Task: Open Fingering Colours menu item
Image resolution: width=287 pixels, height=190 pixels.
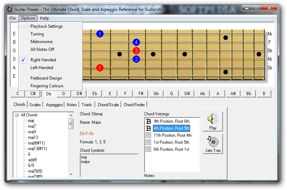Action: click(50, 86)
